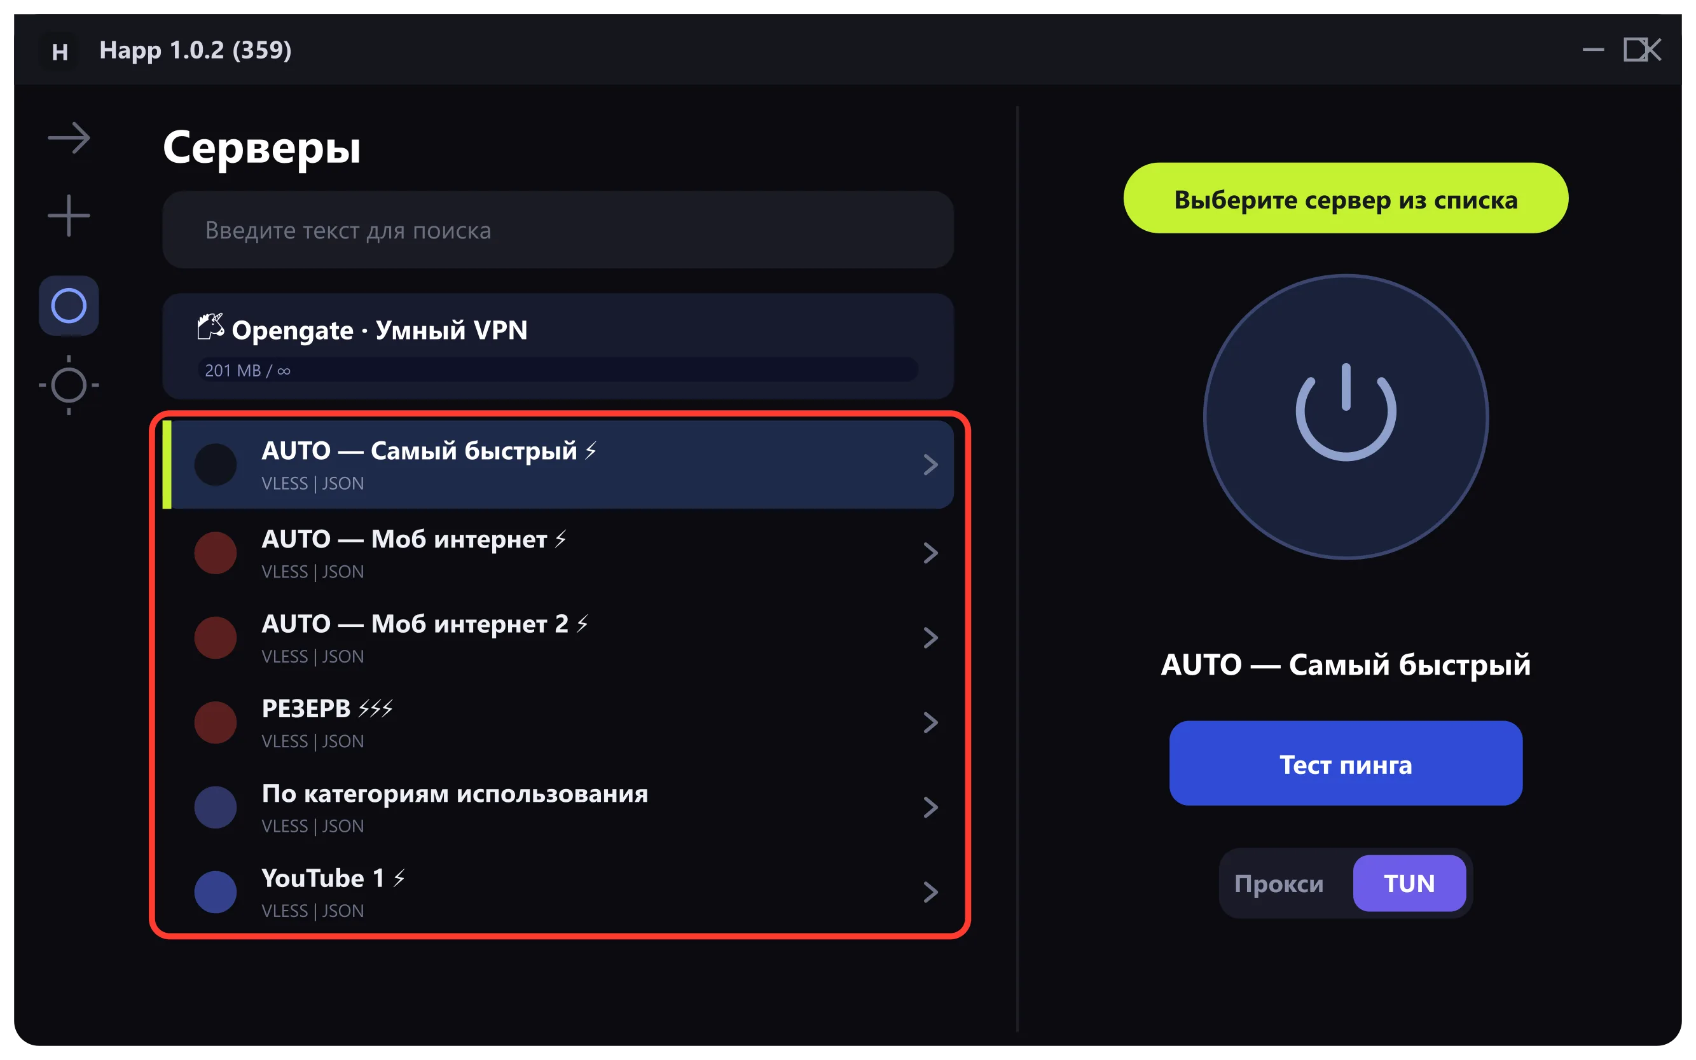Switch connection mode to TUN

click(1409, 883)
